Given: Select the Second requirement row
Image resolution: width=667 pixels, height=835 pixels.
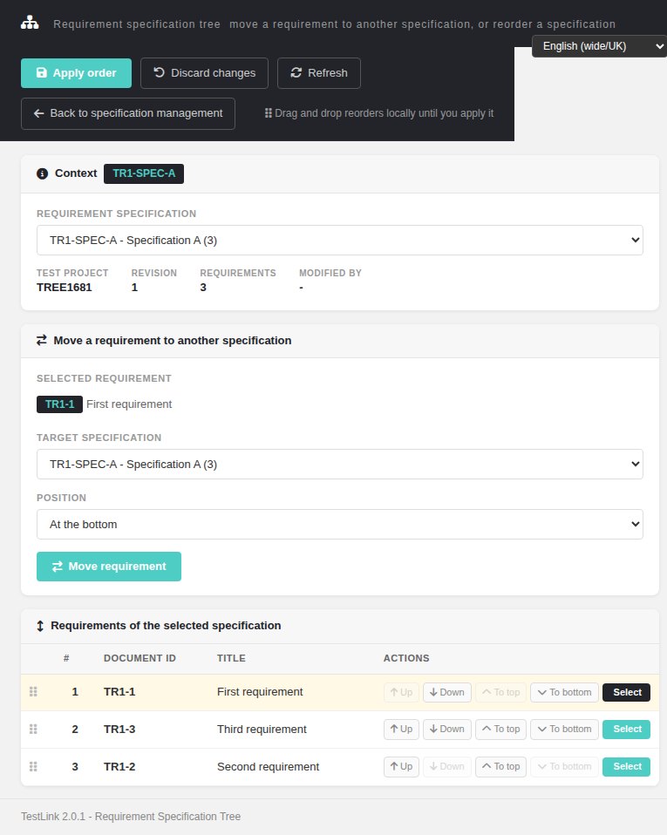Looking at the screenshot, I should tap(627, 766).
